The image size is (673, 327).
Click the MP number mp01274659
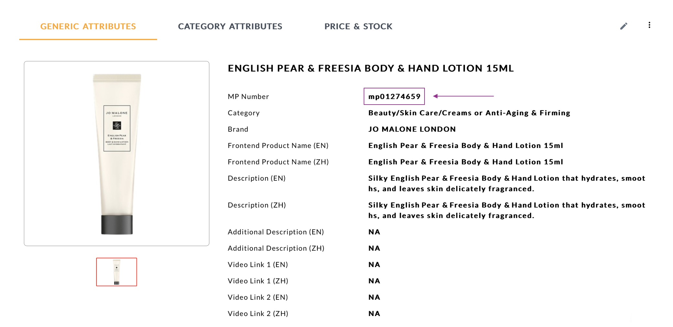(x=394, y=96)
